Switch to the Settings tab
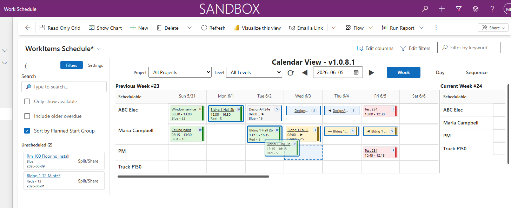The height and width of the screenshot is (208, 511). click(95, 65)
